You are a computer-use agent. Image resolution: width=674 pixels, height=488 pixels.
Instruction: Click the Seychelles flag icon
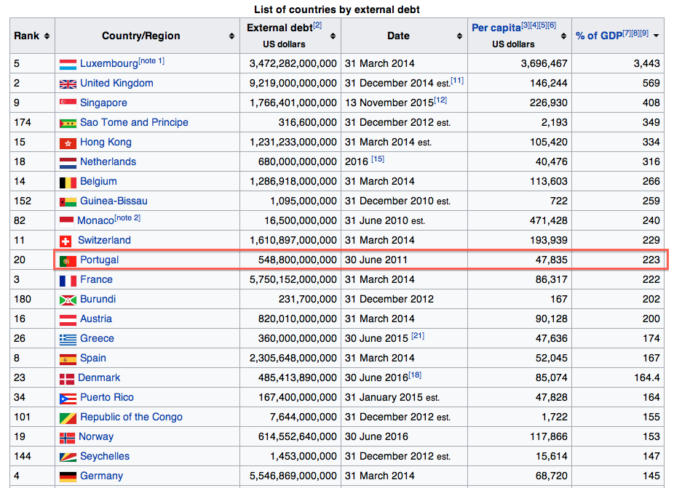tap(68, 457)
